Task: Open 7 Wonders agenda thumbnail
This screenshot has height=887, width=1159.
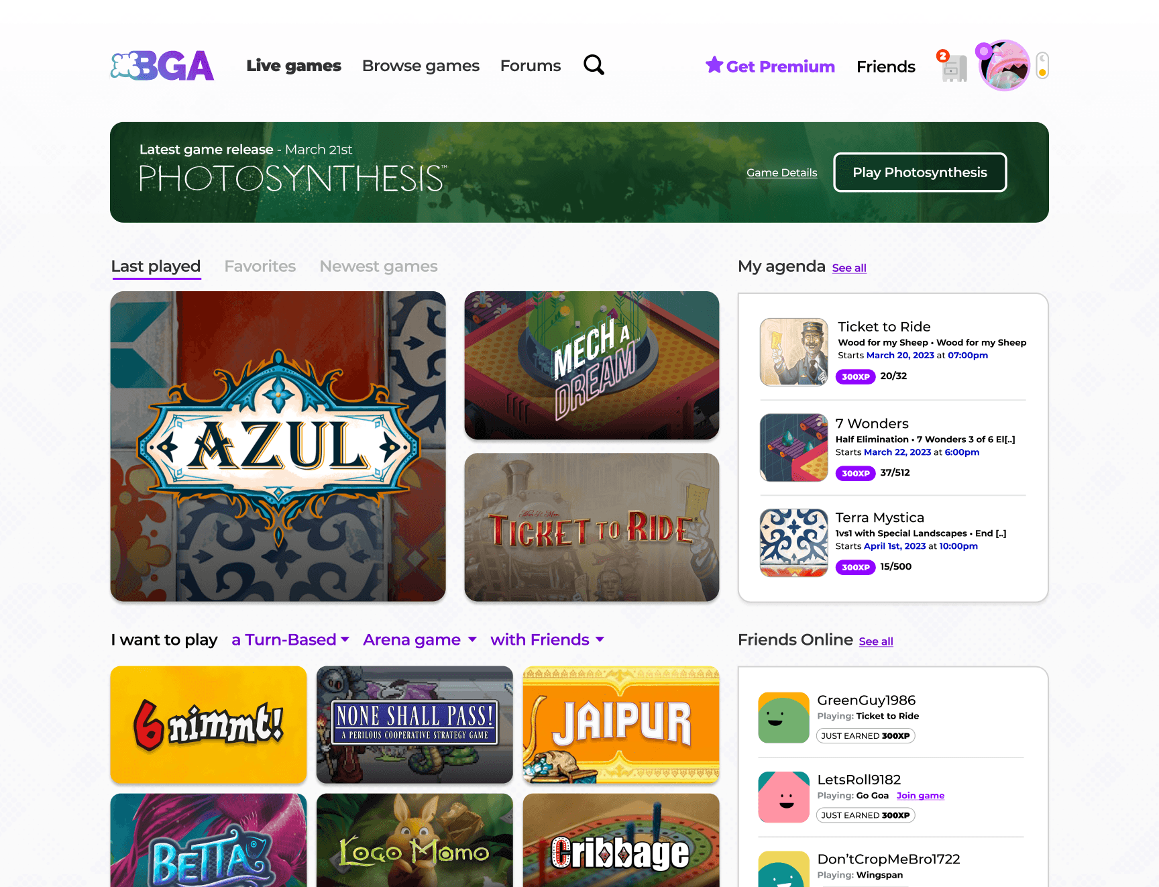Action: pos(794,448)
